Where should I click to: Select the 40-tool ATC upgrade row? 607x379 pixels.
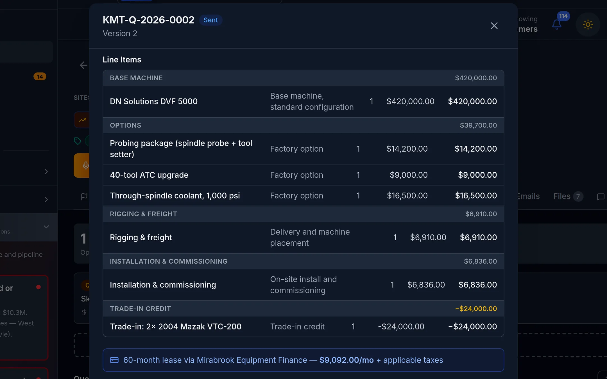(303, 175)
